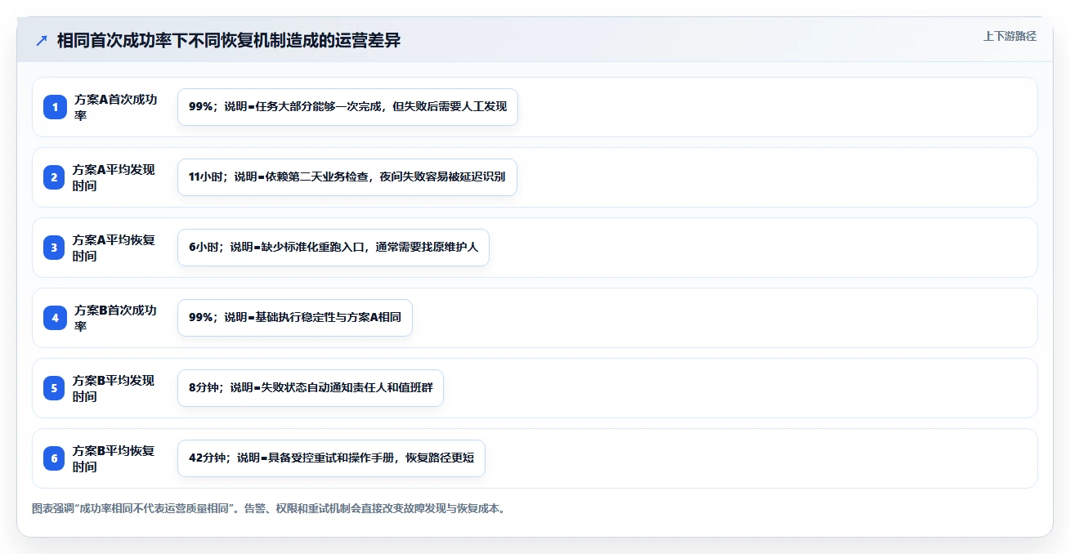Click number badge 2 for 方案A平均发现时间
Viewport: 1070px width, 554px height.
[x=55, y=177]
